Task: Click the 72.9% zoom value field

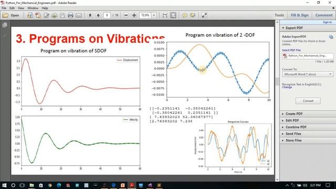Action: [x=145, y=15]
